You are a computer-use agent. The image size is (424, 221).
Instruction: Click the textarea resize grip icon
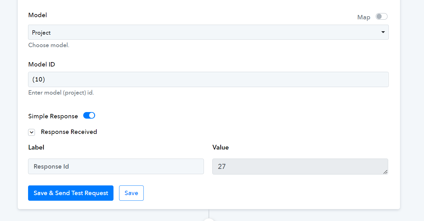point(385,172)
